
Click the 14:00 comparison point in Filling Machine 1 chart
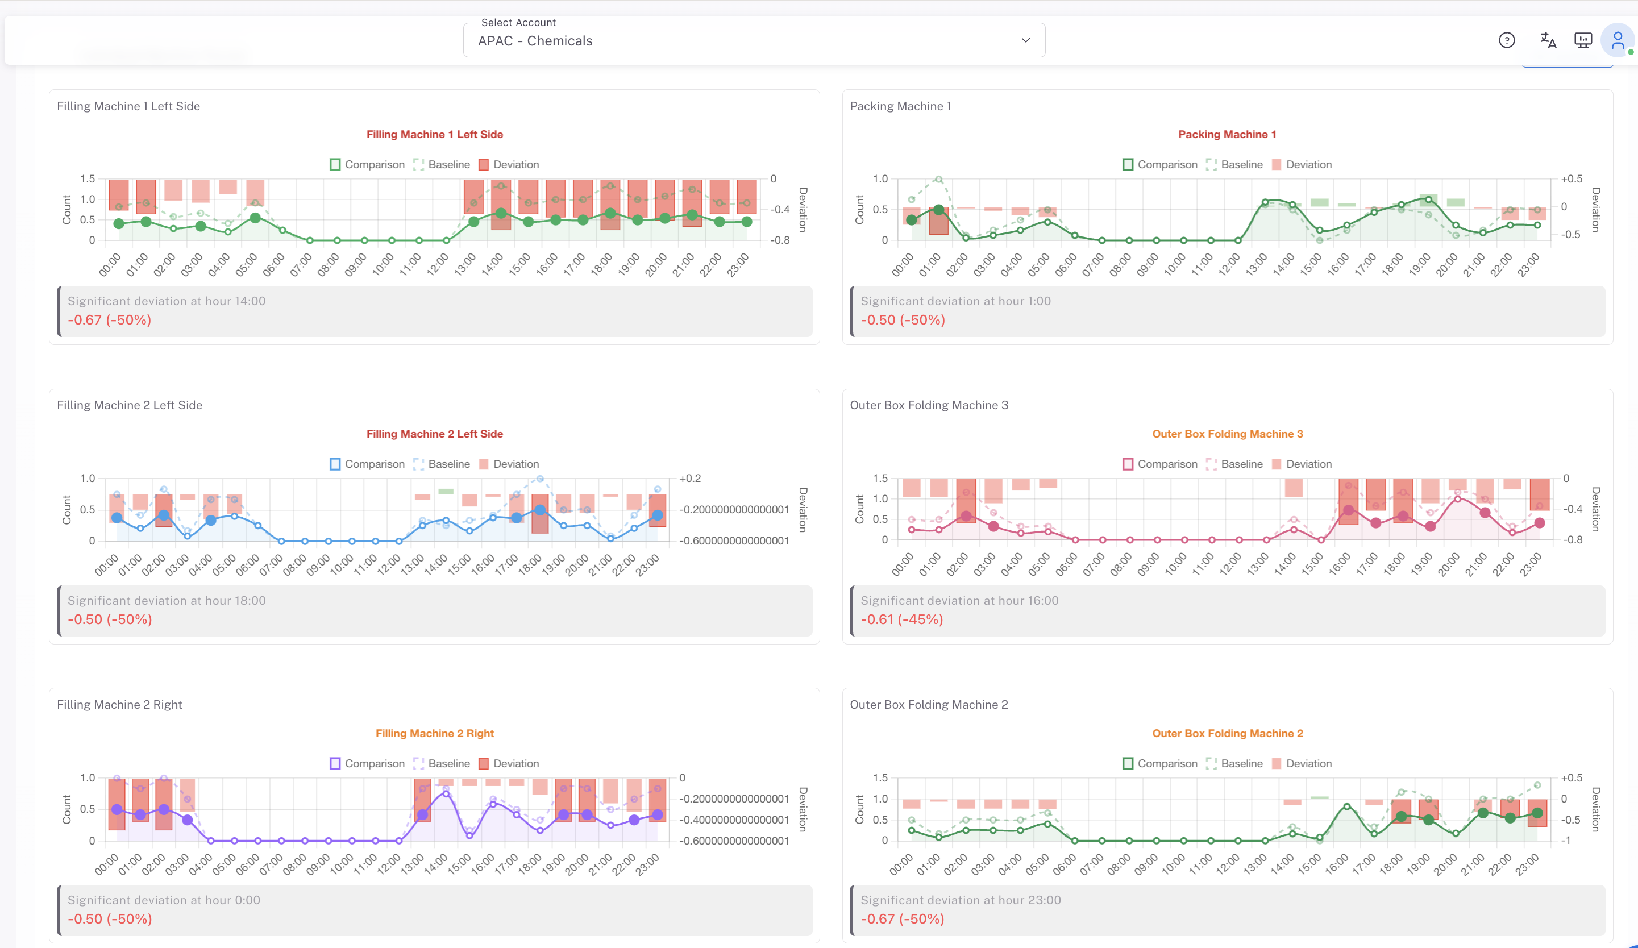click(x=501, y=213)
